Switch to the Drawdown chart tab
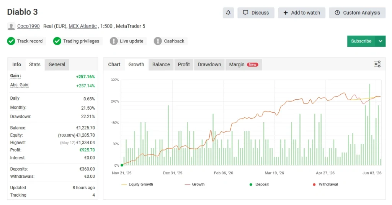The height and width of the screenshot is (205, 392). (209, 65)
